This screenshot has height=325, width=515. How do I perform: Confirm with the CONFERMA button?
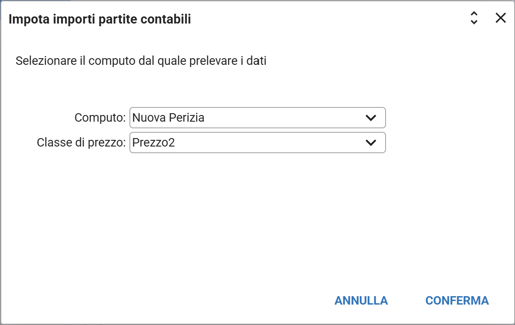pyautogui.click(x=457, y=301)
